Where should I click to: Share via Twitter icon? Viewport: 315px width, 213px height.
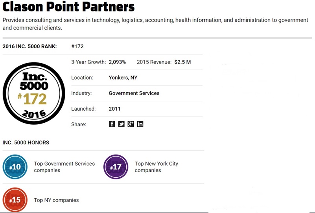122,124
